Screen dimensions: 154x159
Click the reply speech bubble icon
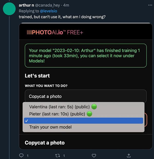pyautogui.click(x=22, y=155)
